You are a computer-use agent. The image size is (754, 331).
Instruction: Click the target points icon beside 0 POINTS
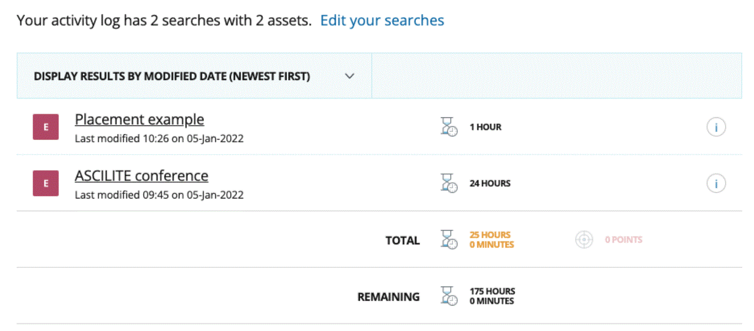click(584, 240)
